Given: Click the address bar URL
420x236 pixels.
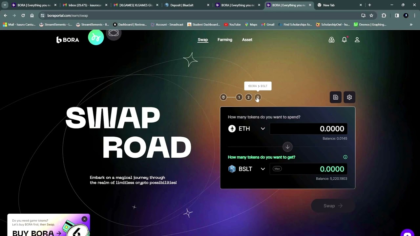Looking at the screenshot, I should pos(68,15).
